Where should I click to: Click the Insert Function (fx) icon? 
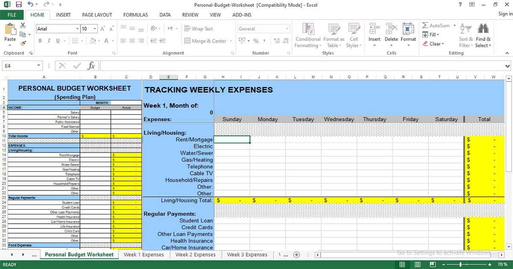point(91,66)
